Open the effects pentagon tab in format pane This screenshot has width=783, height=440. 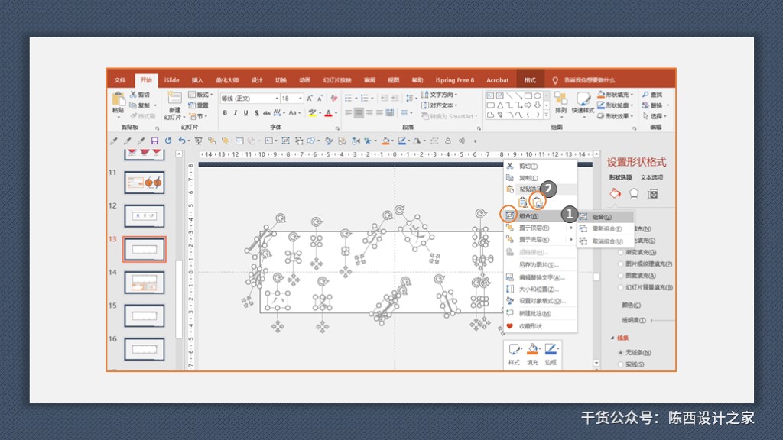634,193
